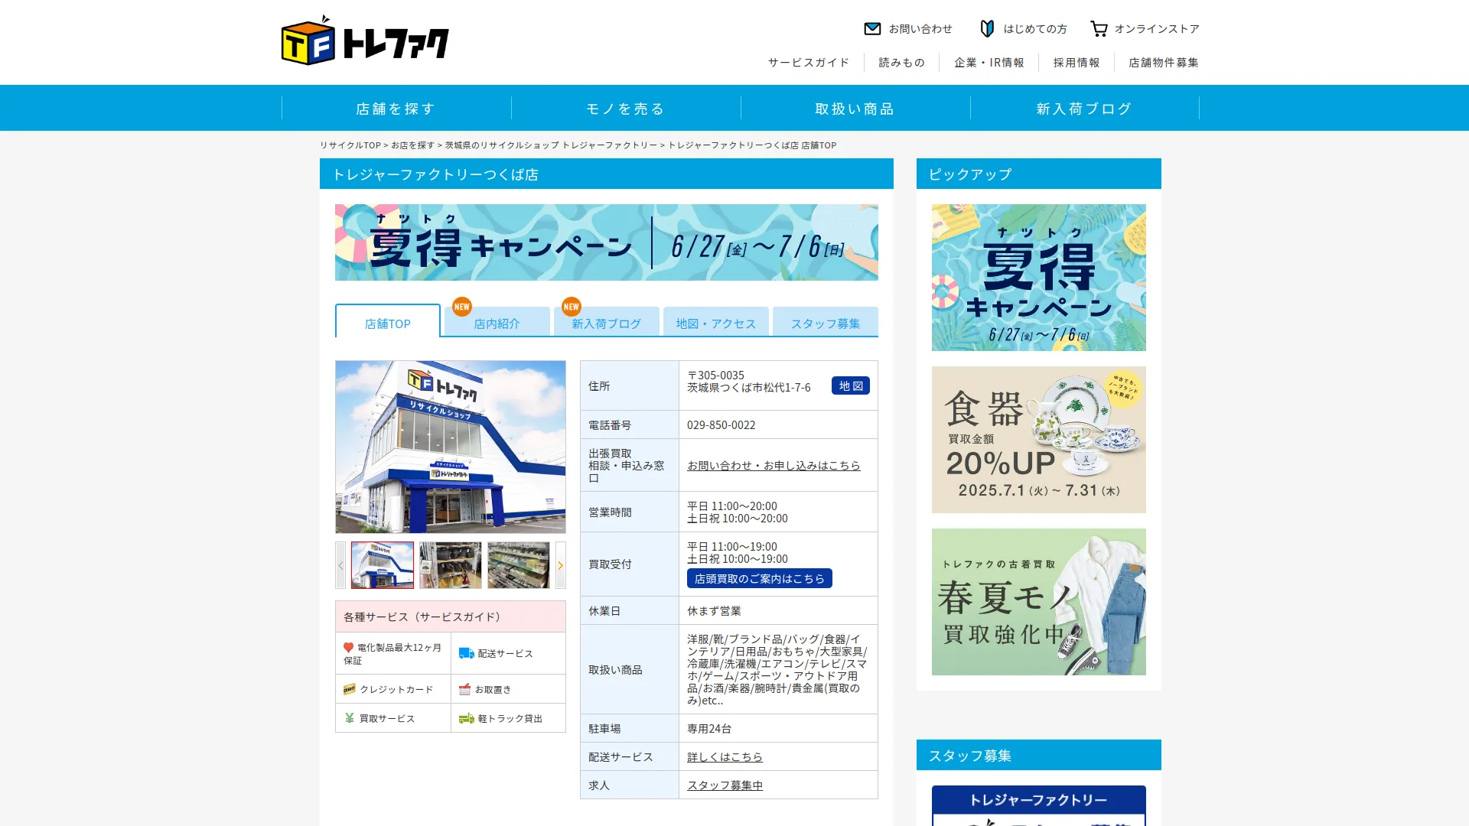
Task: Switch to the 地図・アクセス tab
Action: click(x=716, y=323)
